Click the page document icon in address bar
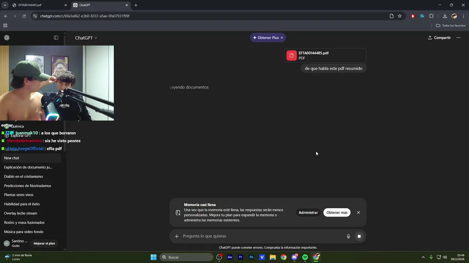 pos(392,16)
